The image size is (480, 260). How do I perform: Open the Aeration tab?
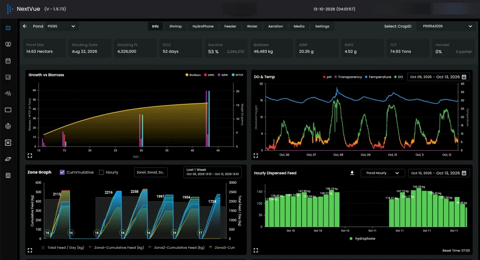pos(276,26)
